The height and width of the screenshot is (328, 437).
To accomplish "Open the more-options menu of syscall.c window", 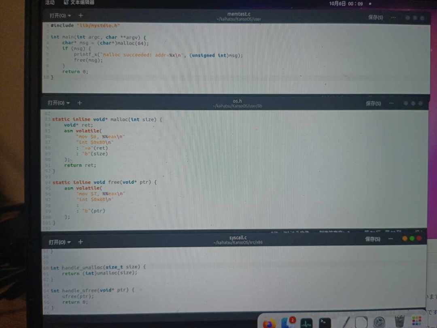I will 390,239.
